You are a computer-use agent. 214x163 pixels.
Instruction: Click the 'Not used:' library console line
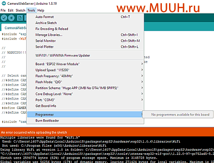pyautogui.click(x=54, y=146)
